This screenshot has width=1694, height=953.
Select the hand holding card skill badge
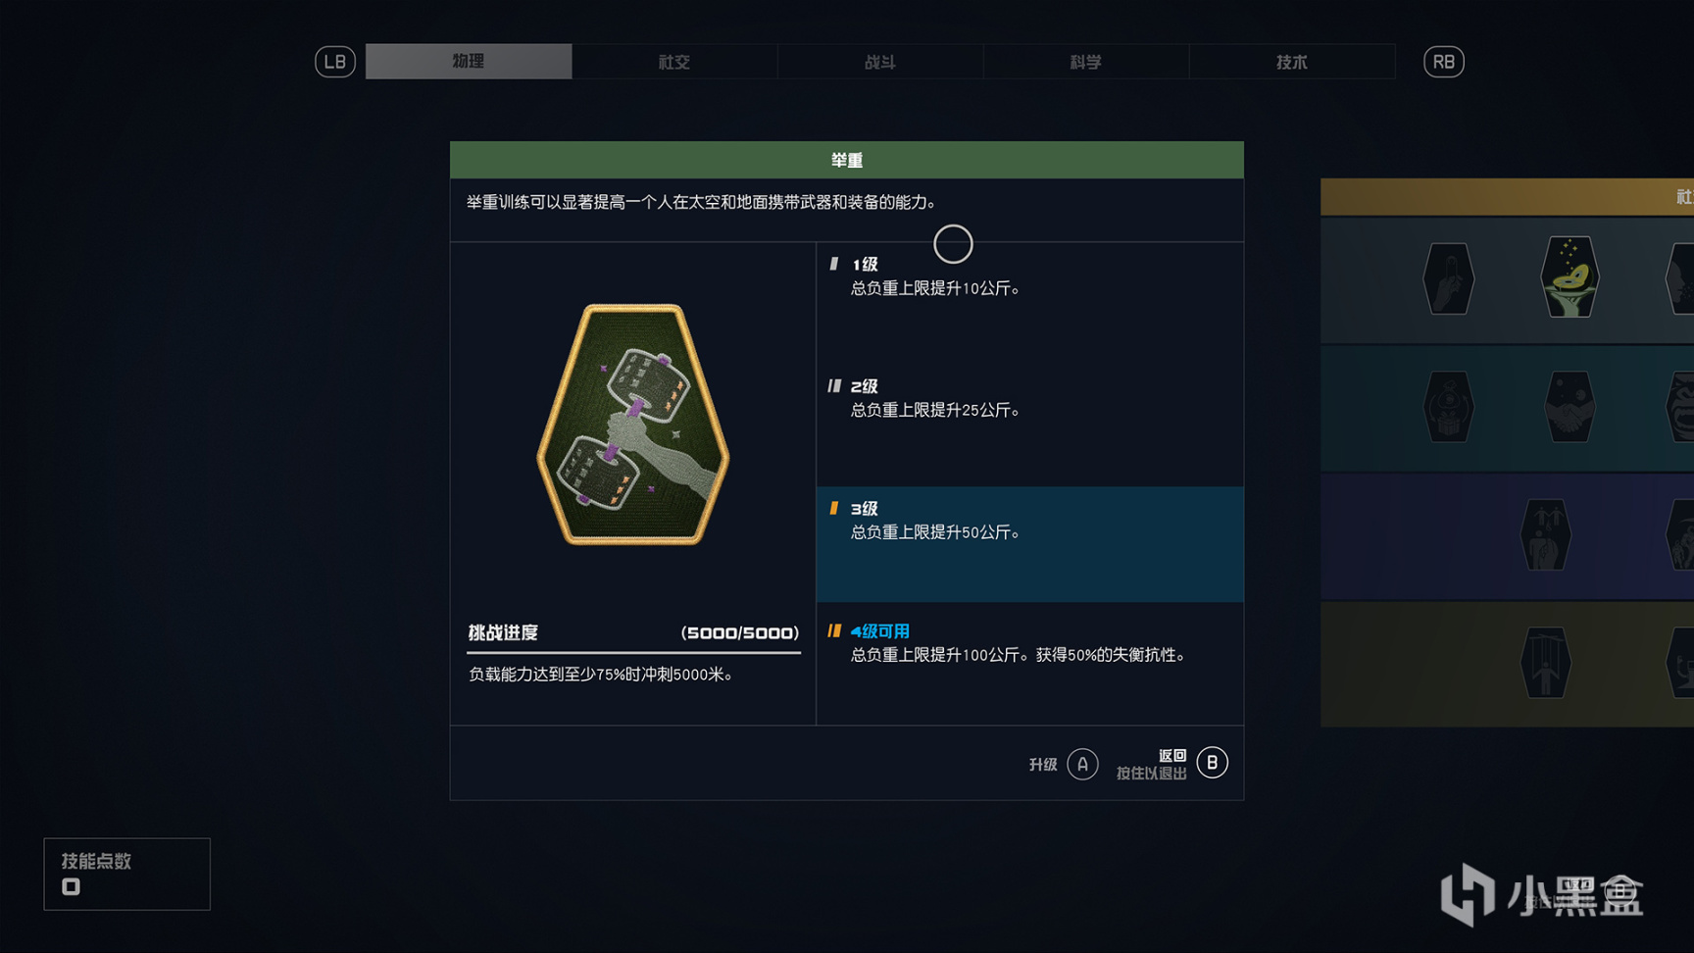(x=1448, y=278)
